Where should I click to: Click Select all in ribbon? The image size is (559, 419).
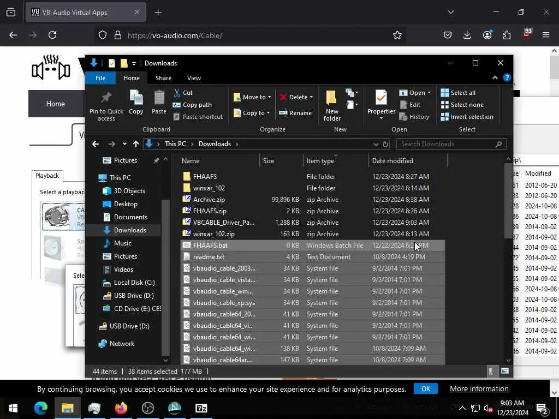pyautogui.click(x=458, y=93)
